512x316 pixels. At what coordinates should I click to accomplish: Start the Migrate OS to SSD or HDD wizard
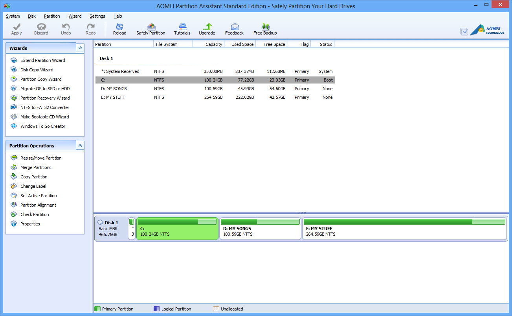[45, 89]
